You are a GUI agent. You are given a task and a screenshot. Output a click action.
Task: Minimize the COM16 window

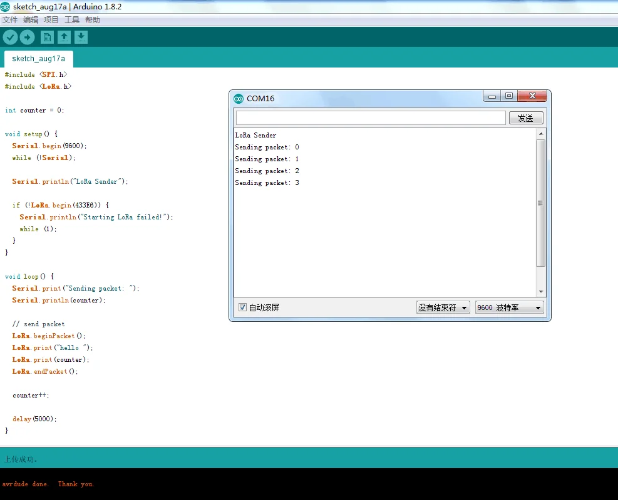pos(492,96)
